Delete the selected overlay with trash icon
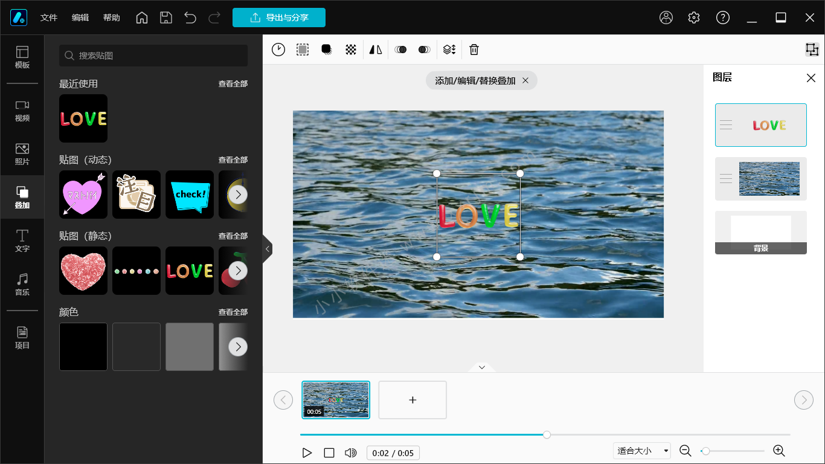Image resolution: width=825 pixels, height=464 pixels. pyautogui.click(x=474, y=50)
